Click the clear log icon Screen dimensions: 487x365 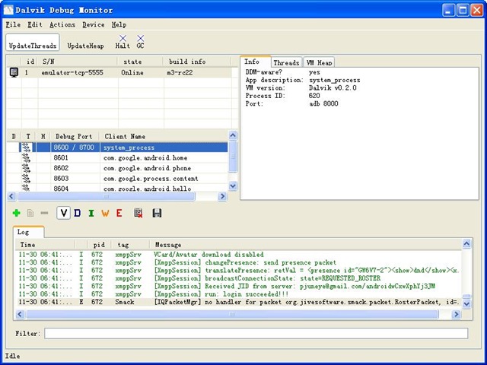(138, 213)
